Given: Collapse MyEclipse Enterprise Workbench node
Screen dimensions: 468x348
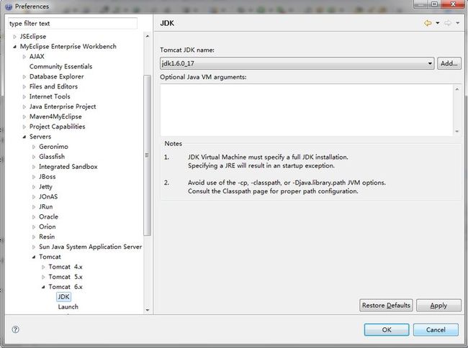Looking at the screenshot, I should point(14,47).
